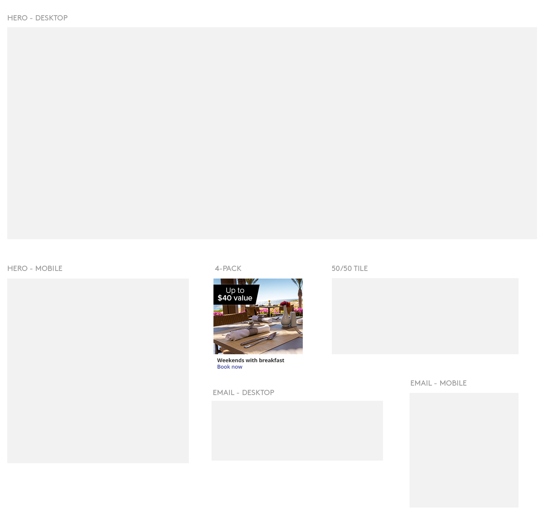Click the 50/50 TILE label

click(x=349, y=268)
